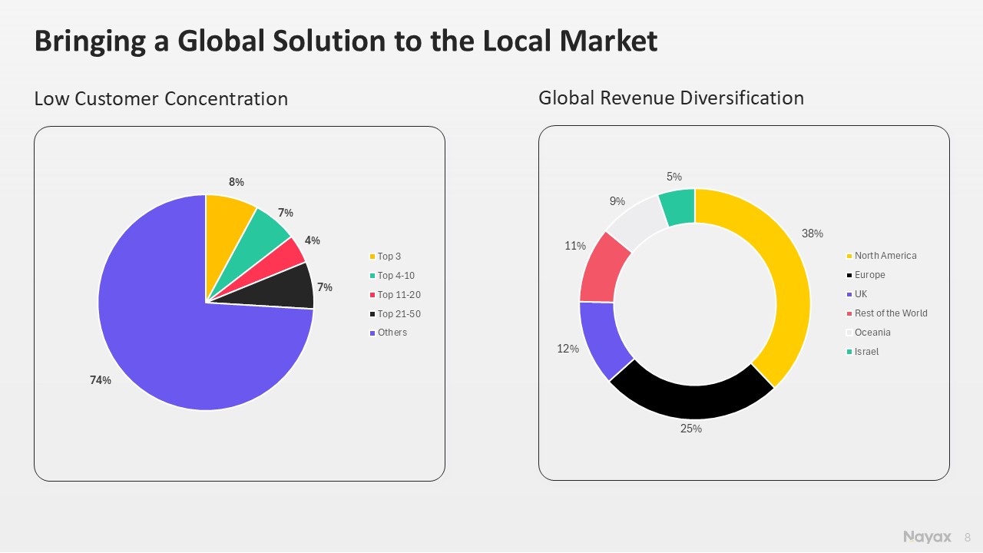Click the 'Top 21-50' legend color swatch
This screenshot has height=553, width=983.
point(372,314)
